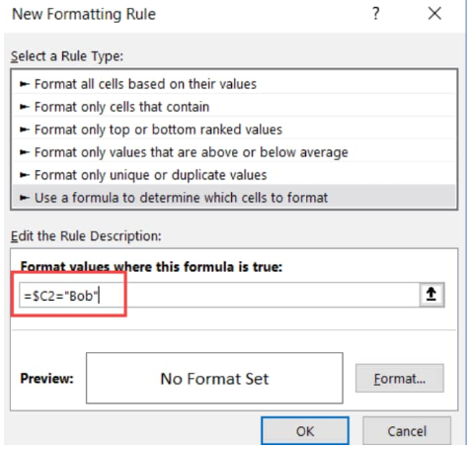Click the arrow bullet beside 'unique or duplicate values'
The width and height of the screenshot is (470, 451).
[25, 175]
